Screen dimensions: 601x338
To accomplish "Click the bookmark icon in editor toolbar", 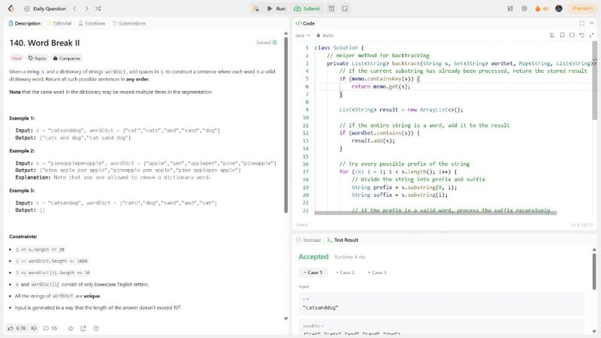I will (x=562, y=35).
